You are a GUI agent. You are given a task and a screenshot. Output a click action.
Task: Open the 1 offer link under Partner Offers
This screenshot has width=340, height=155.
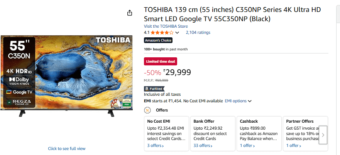pos(294,146)
